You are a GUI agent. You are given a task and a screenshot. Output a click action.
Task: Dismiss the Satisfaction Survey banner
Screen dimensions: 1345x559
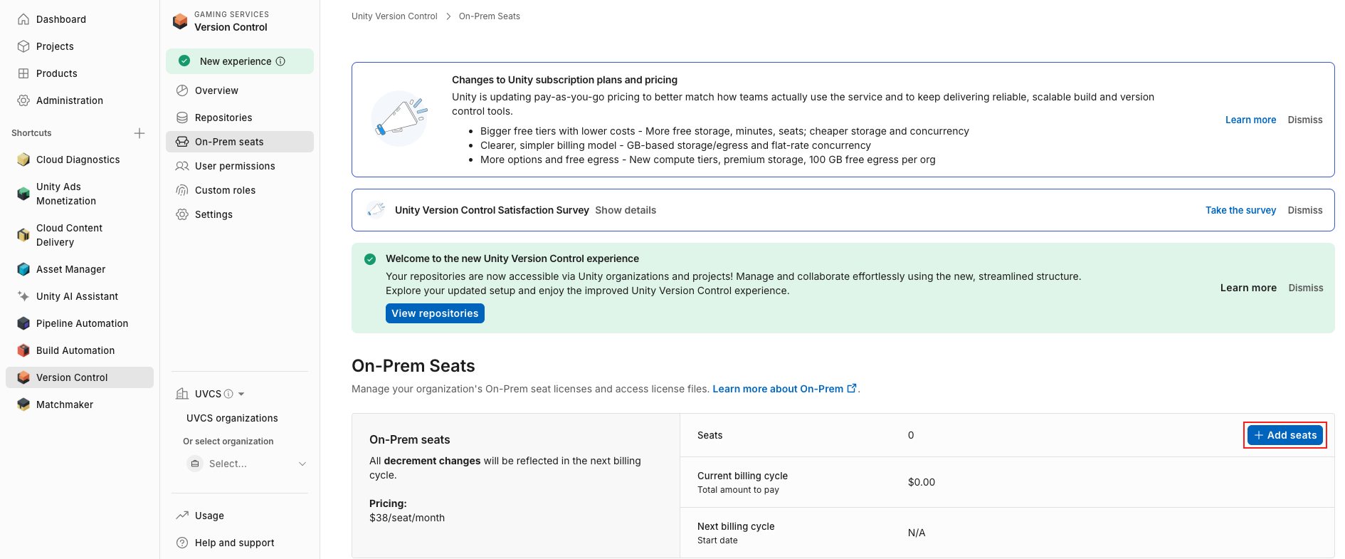pos(1305,210)
